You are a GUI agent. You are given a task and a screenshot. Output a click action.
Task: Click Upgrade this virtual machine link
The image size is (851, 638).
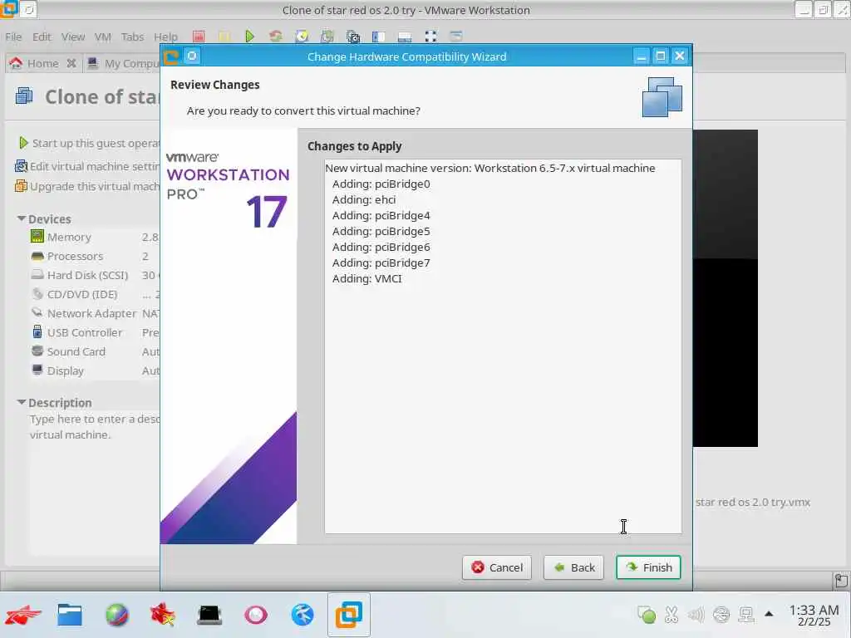click(x=87, y=186)
